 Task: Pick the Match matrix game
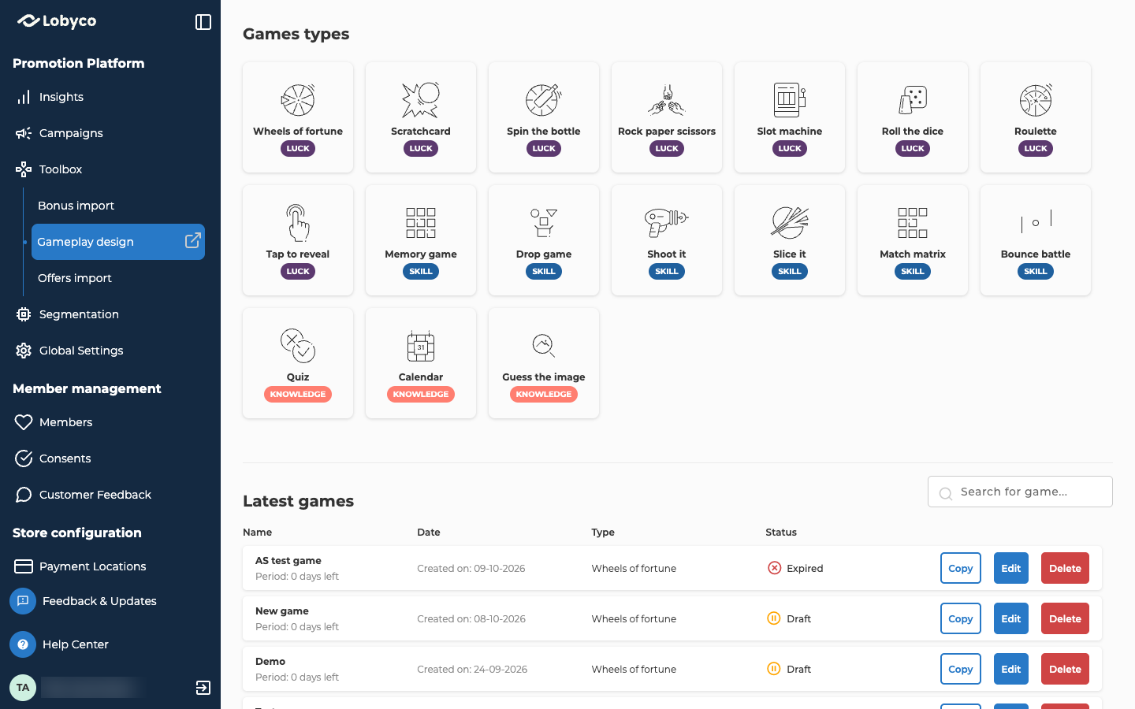[x=913, y=240]
